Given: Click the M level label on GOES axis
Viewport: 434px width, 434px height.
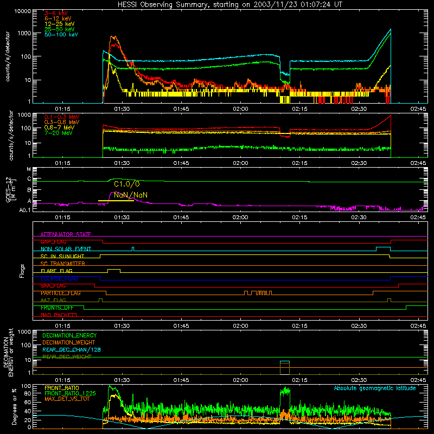Looking at the screenshot, I should (x=29, y=169).
